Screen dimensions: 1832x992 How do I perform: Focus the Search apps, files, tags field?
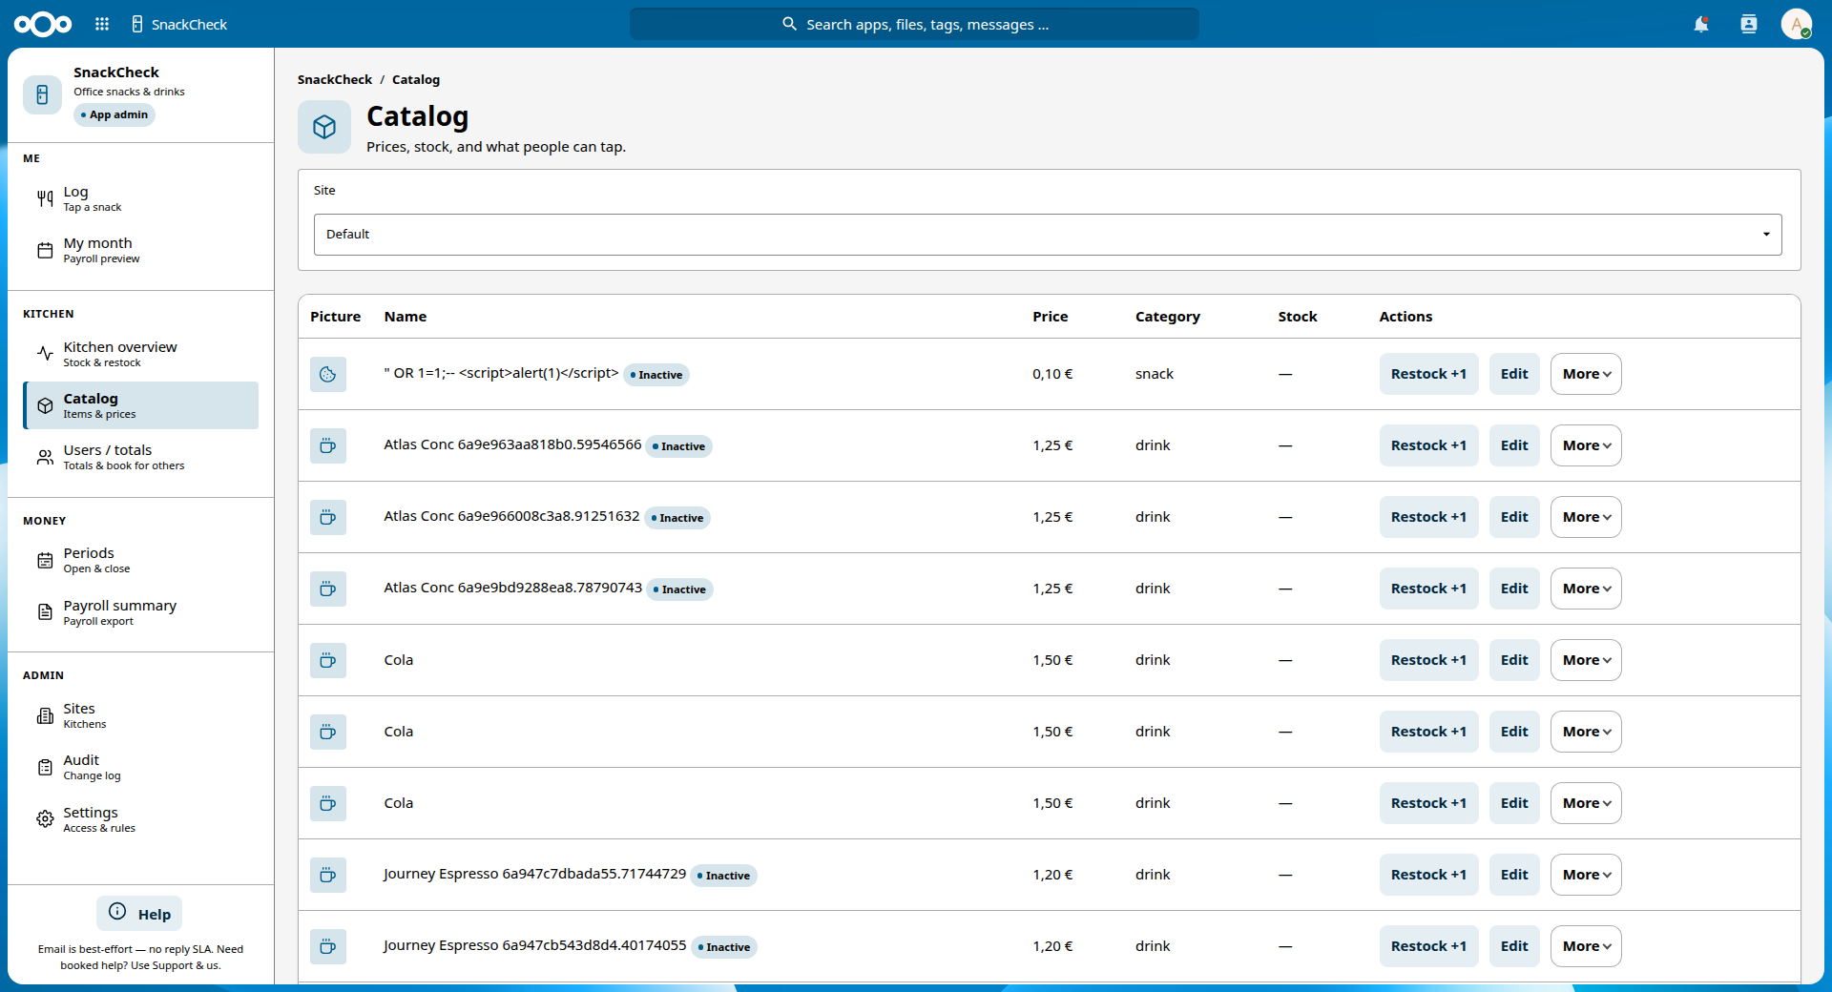914,24
